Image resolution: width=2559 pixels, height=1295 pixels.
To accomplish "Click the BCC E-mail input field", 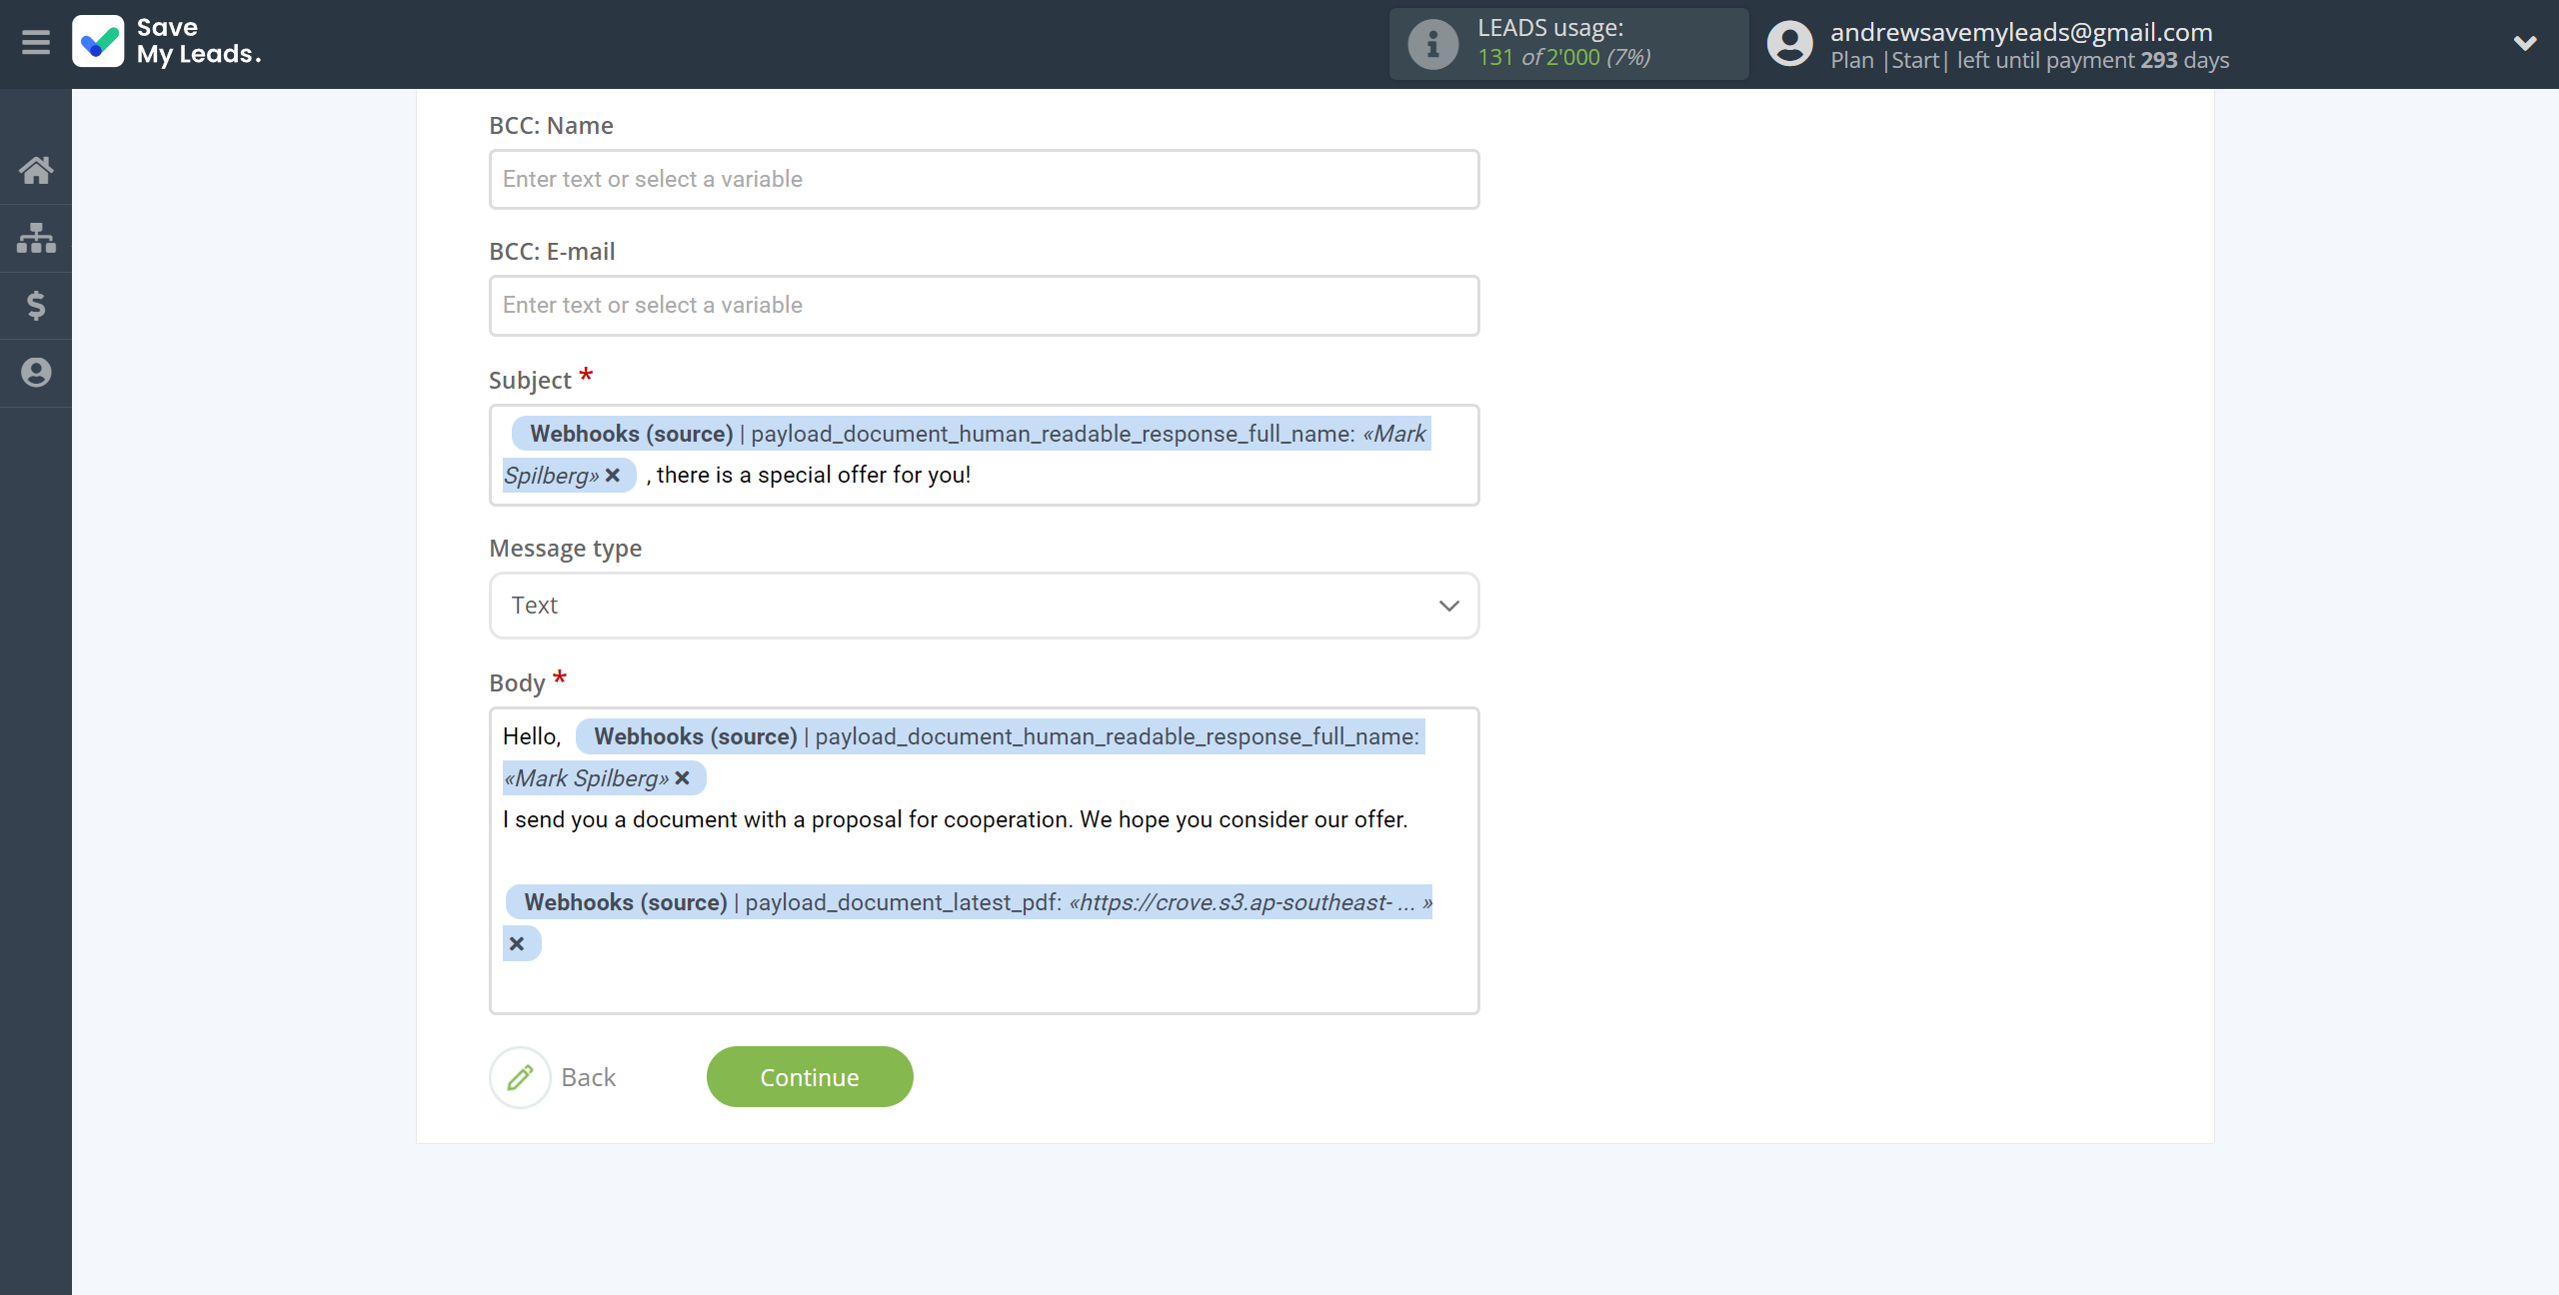I will (983, 304).
